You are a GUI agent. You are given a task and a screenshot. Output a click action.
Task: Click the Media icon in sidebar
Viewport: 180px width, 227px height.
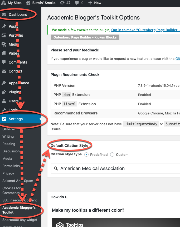(x=4, y=44)
